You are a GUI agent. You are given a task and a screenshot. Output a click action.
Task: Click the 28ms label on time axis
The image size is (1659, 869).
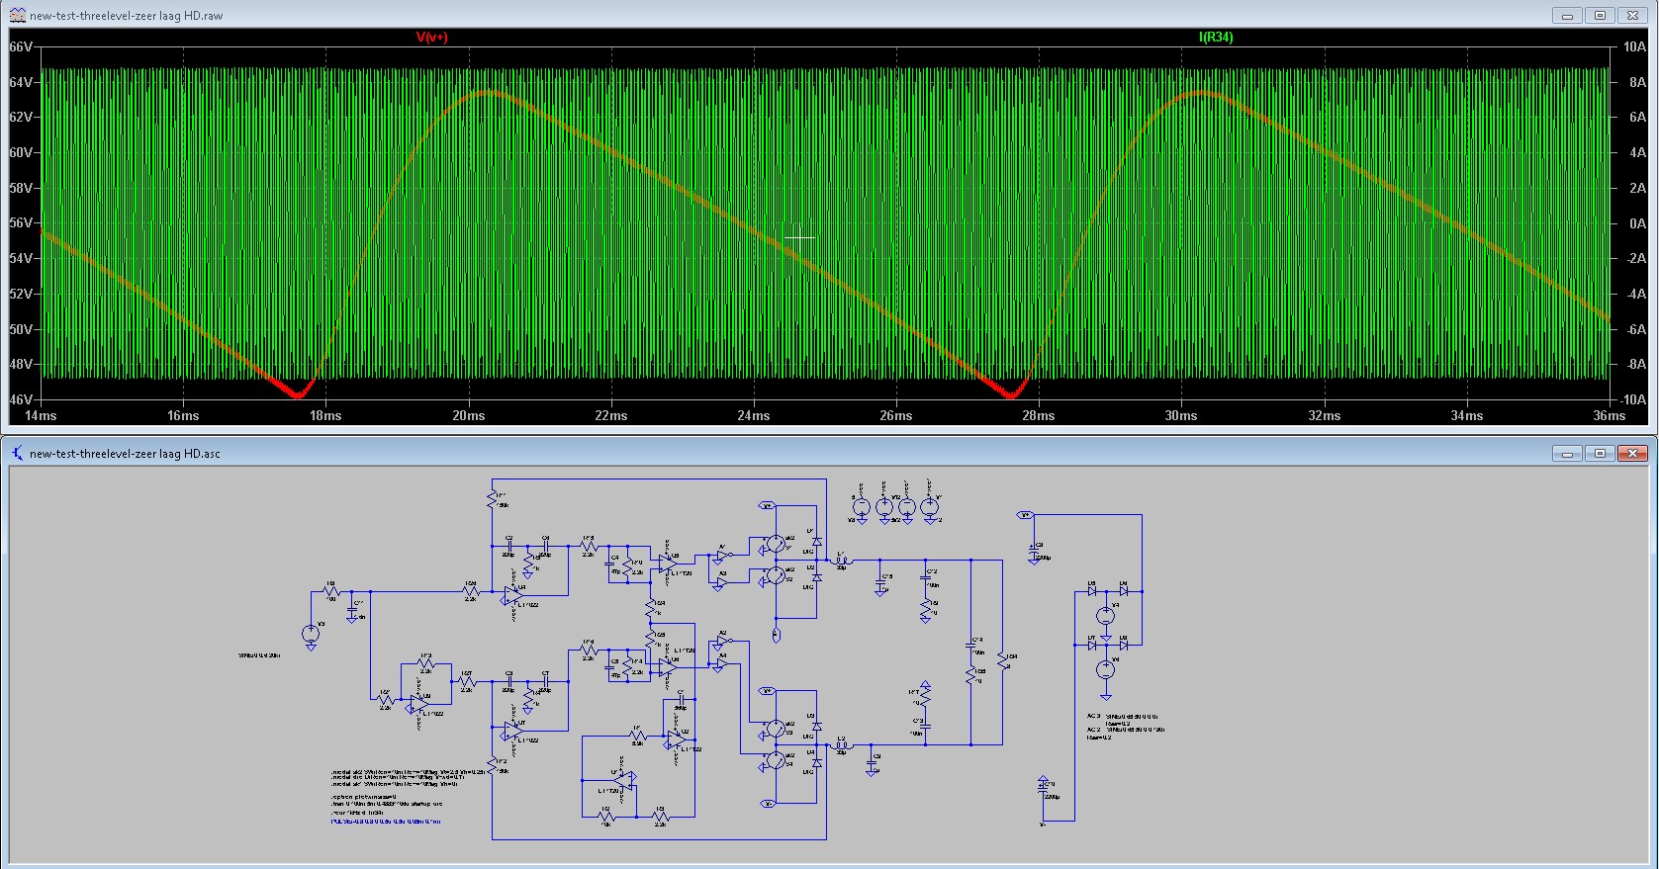tap(1039, 415)
